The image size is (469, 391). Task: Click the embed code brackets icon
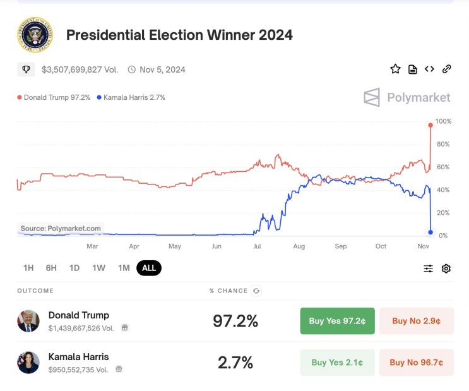point(429,69)
